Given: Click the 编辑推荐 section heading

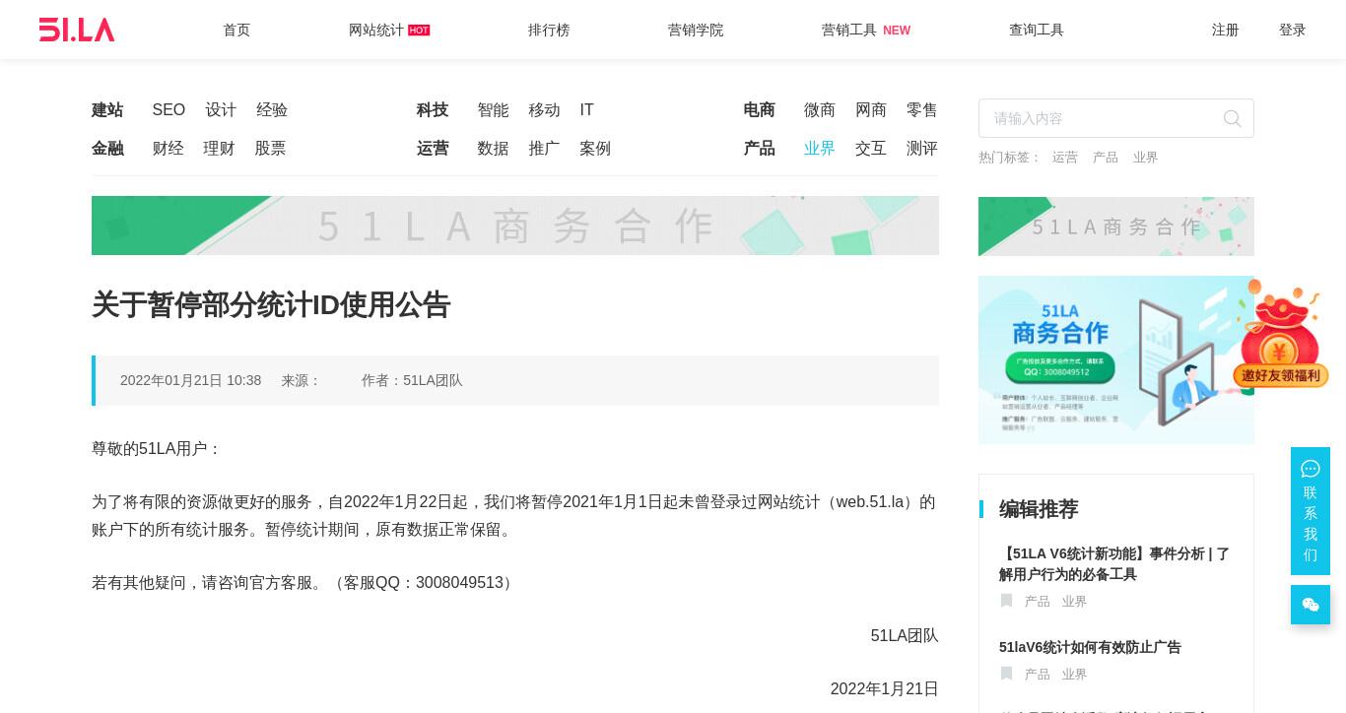Looking at the screenshot, I should [x=1039, y=509].
